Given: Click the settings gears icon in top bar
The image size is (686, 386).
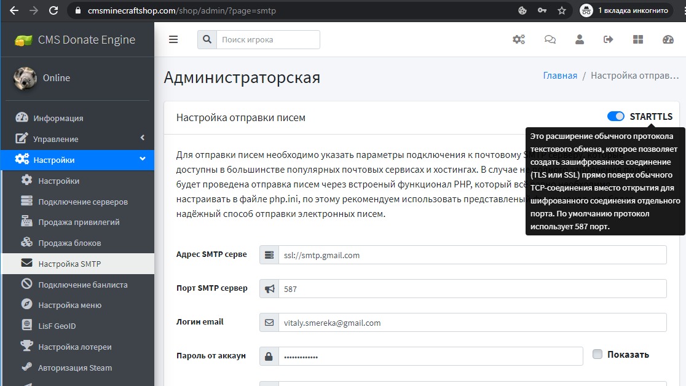Looking at the screenshot, I should coord(519,39).
